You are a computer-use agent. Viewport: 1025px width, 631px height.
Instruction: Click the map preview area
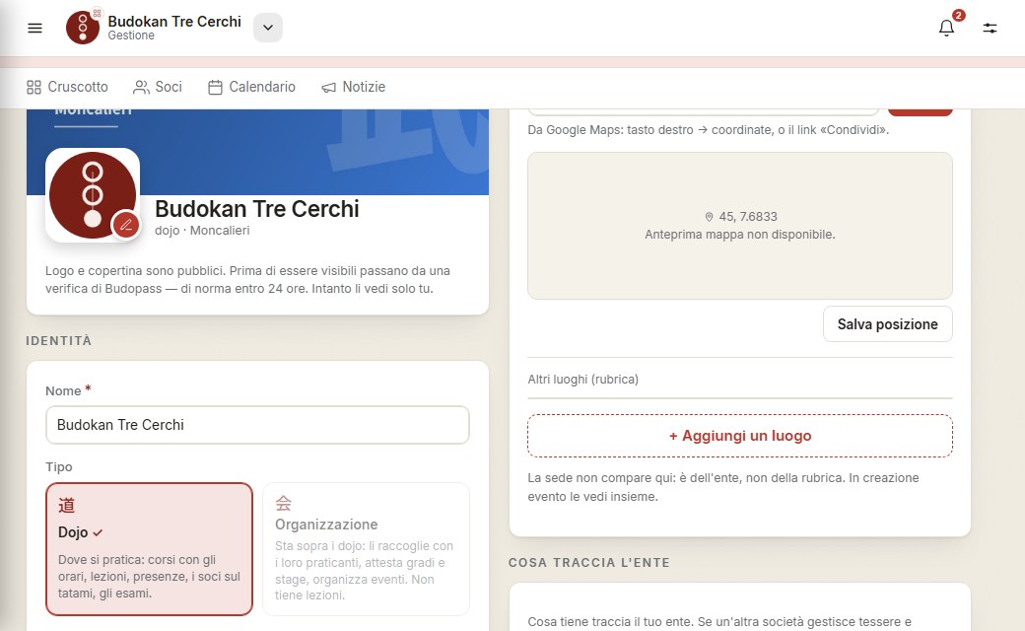point(740,226)
